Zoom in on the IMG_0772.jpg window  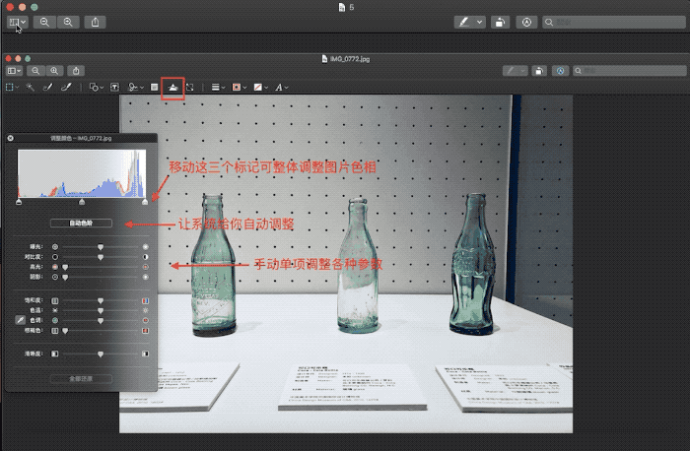click(54, 71)
